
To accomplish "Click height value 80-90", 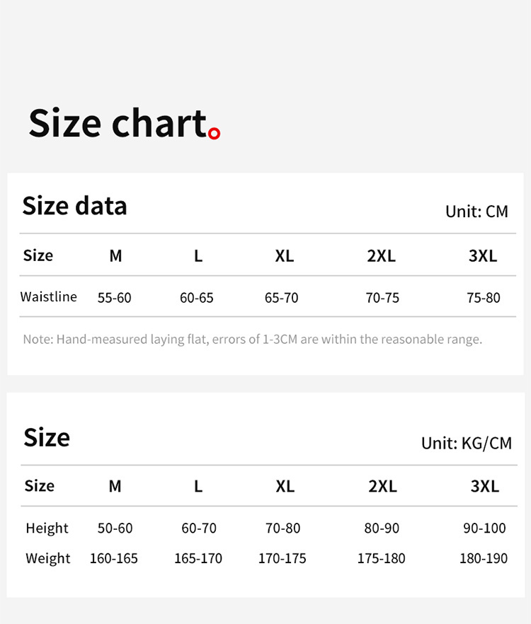I will pyautogui.click(x=382, y=528).
